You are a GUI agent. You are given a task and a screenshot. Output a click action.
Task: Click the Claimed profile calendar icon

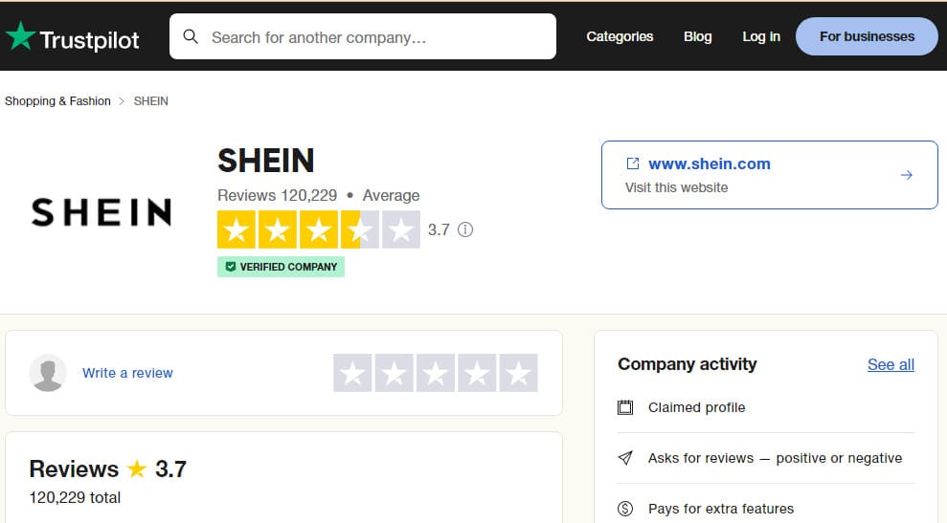coord(625,407)
